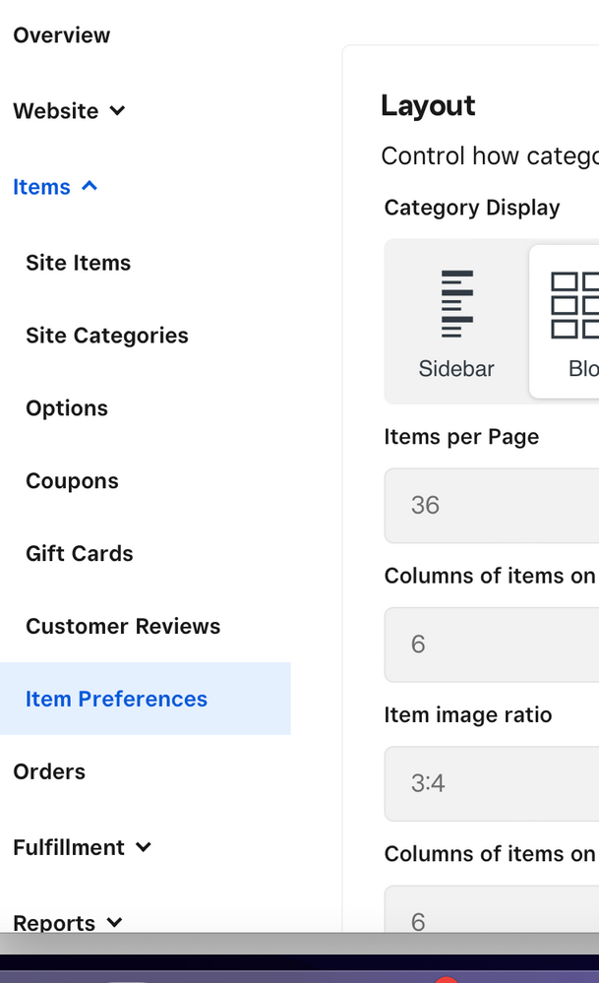
Task: Expand the Fulfillment menu chevron
Action: tap(144, 847)
